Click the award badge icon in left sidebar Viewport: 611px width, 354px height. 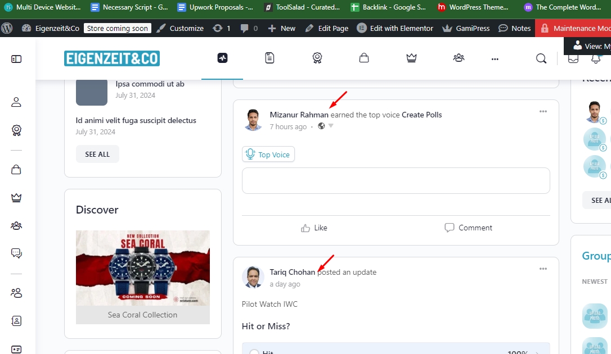pos(16,130)
